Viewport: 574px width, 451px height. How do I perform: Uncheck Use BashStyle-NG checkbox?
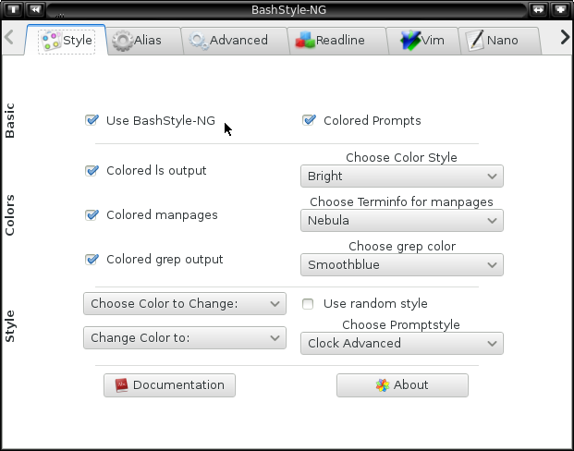pyautogui.click(x=92, y=120)
